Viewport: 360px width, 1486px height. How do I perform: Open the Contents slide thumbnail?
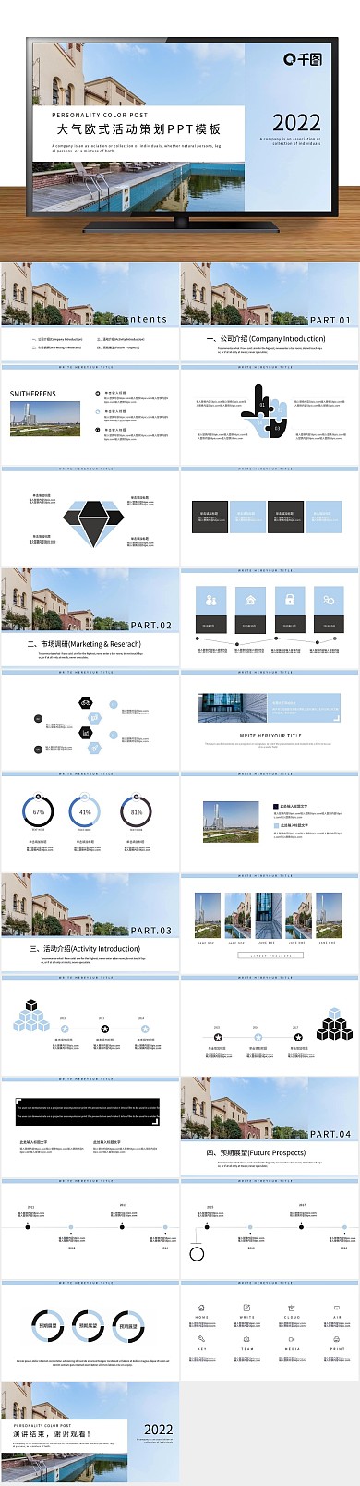point(90,311)
